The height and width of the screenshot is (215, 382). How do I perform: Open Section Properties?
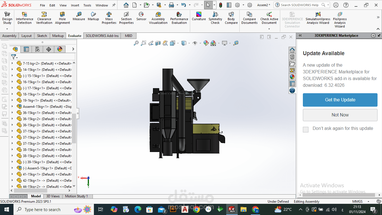(126, 18)
